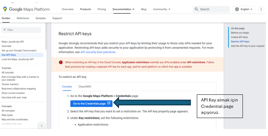
Task: Jump to Create API keys section
Action: click(x=239, y=37)
